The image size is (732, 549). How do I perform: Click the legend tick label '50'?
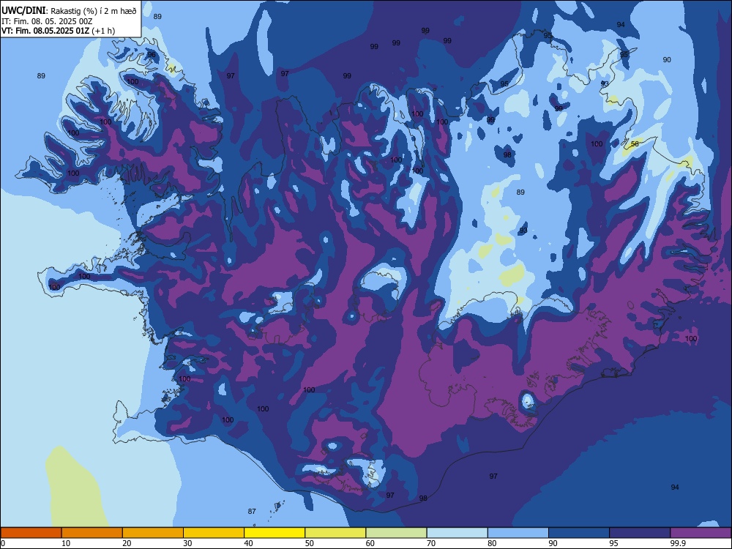pos(310,543)
